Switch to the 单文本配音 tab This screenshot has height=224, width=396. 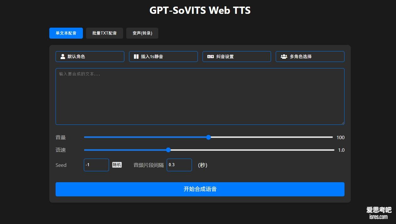point(66,33)
